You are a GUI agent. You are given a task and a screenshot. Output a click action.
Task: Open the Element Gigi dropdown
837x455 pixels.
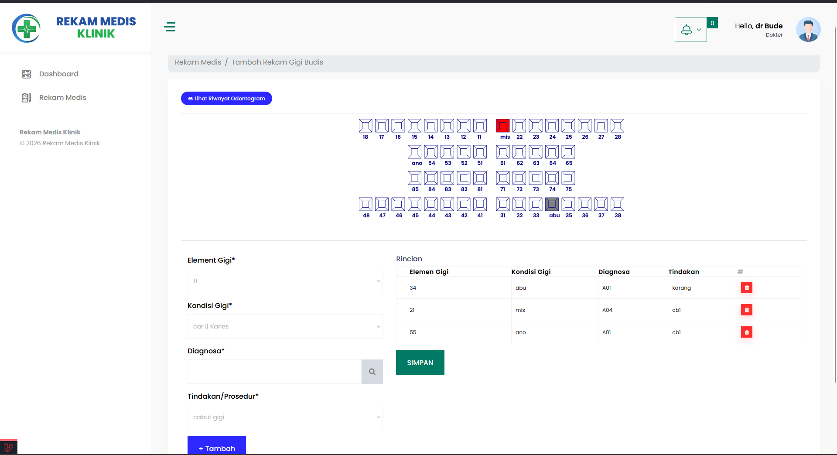tap(285, 281)
